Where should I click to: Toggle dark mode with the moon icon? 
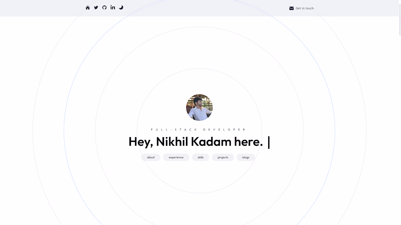[x=121, y=8]
